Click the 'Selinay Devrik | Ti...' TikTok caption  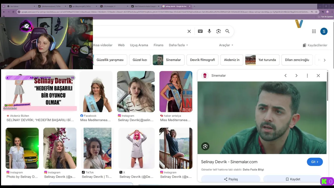[97, 177]
